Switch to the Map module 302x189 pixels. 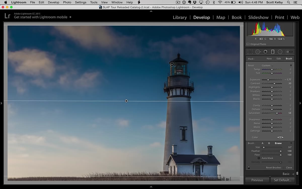pyautogui.click(x=221, y=17)
